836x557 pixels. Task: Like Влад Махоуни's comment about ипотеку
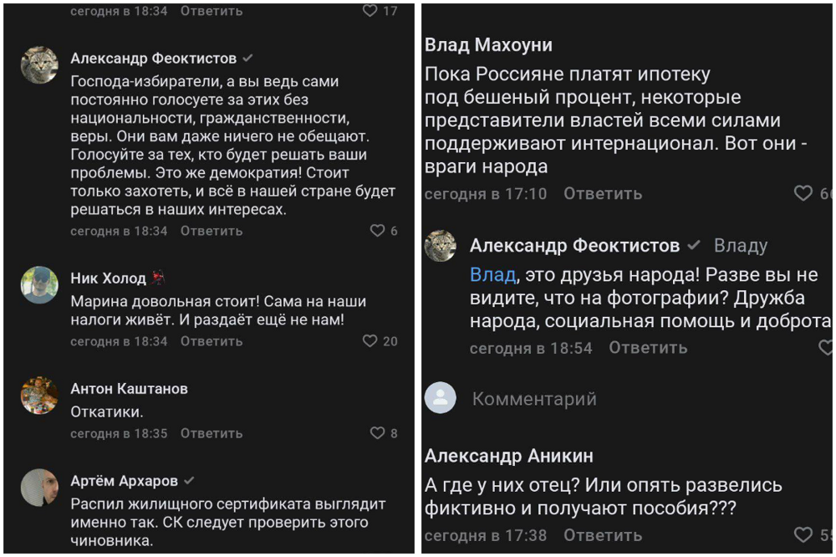point(803,194)
